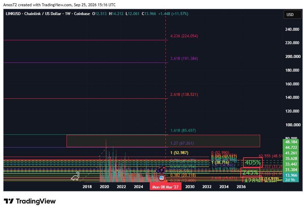Select the 0.618 (32.794) Fibonacci label

click(x=183, y=167)
